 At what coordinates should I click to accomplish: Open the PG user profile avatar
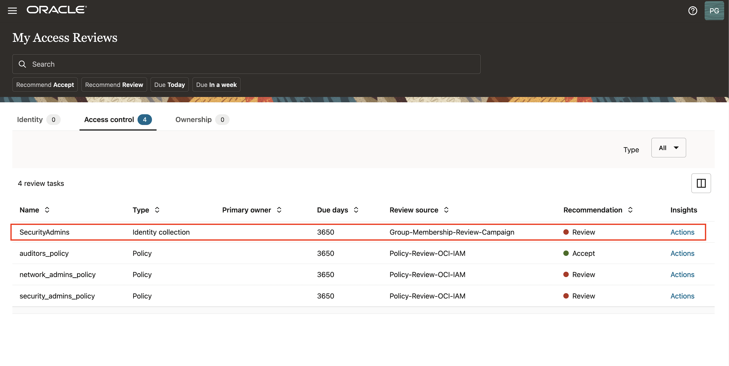[714, 10]
